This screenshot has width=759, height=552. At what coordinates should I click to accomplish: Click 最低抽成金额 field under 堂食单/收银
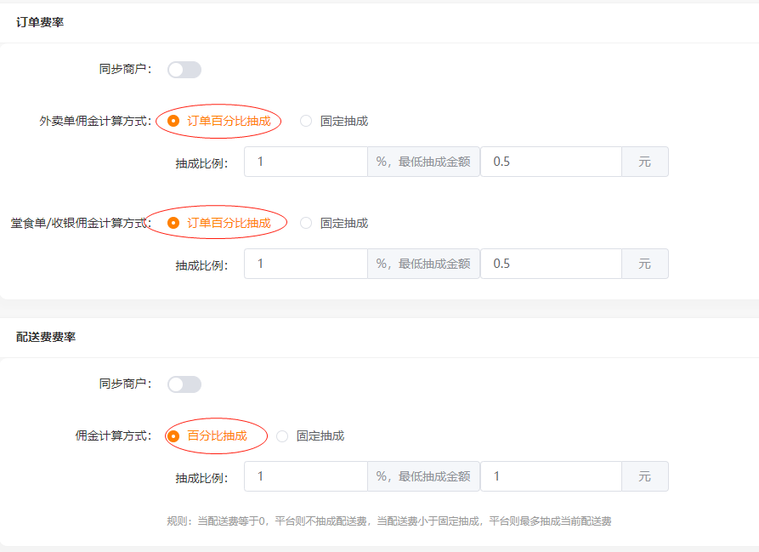(551, 264)
